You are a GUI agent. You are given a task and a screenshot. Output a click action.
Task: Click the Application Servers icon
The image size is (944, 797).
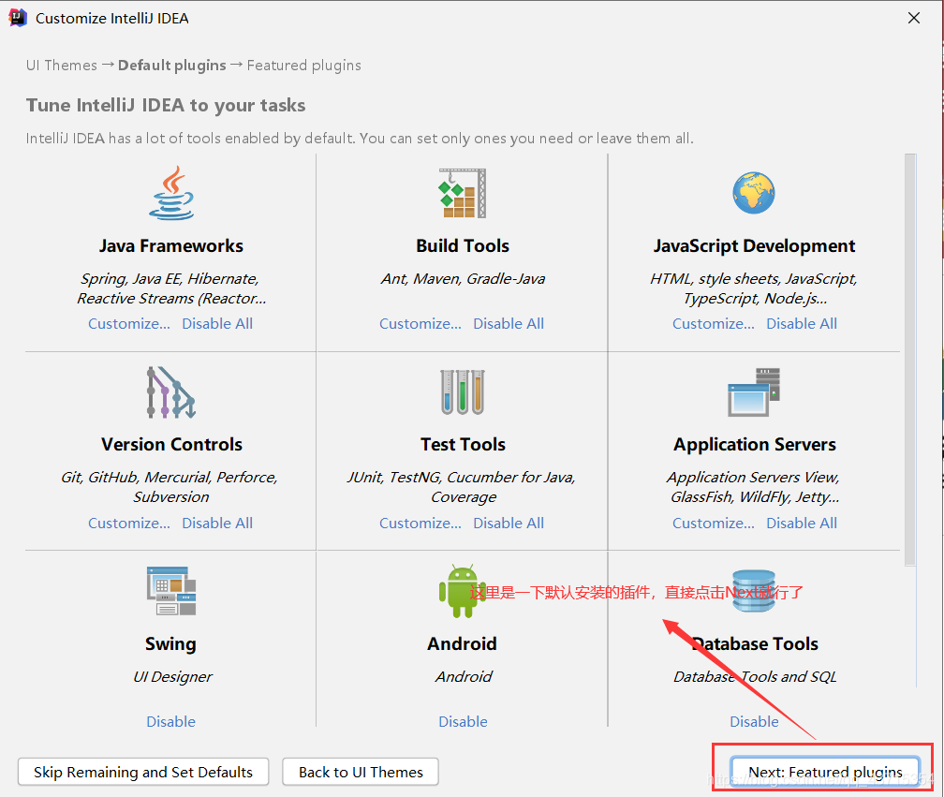pyautogui.click(x=754, y=391)
